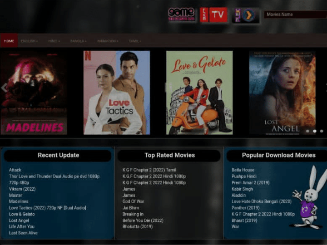The height and width of the screenshot is (245, 327).
Task: Select the first carousel pagination dot
Action: 307,131
